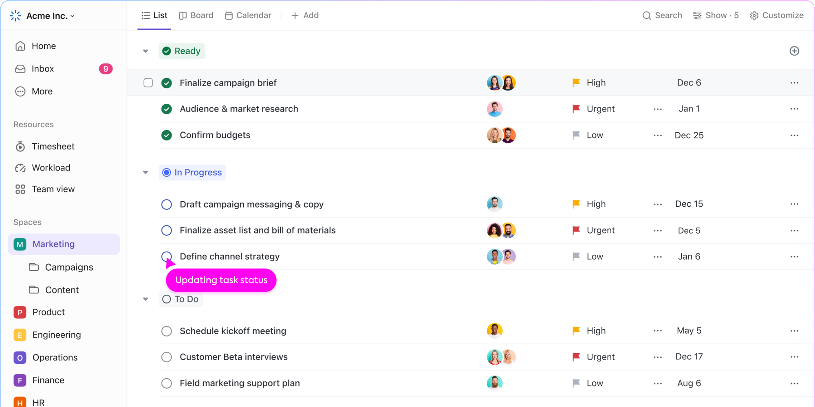Switch to the Calendar tab
Screen dimensions: 815x407
[x=248, y=15]
